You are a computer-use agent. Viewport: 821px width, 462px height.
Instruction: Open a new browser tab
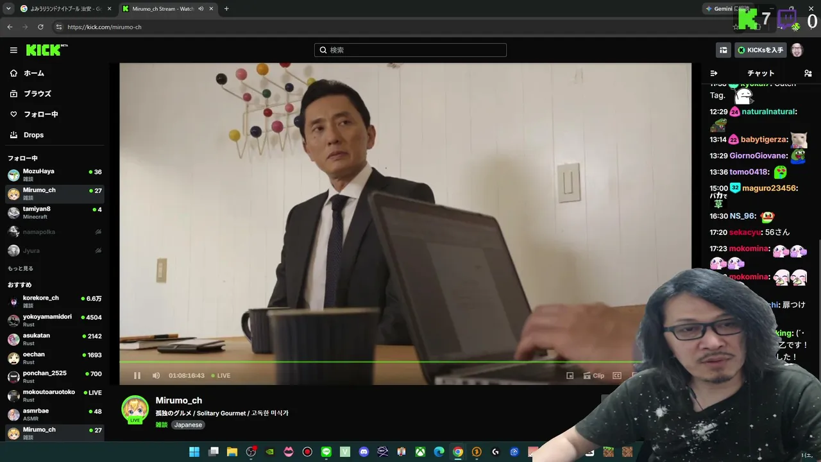pos(226,9)
